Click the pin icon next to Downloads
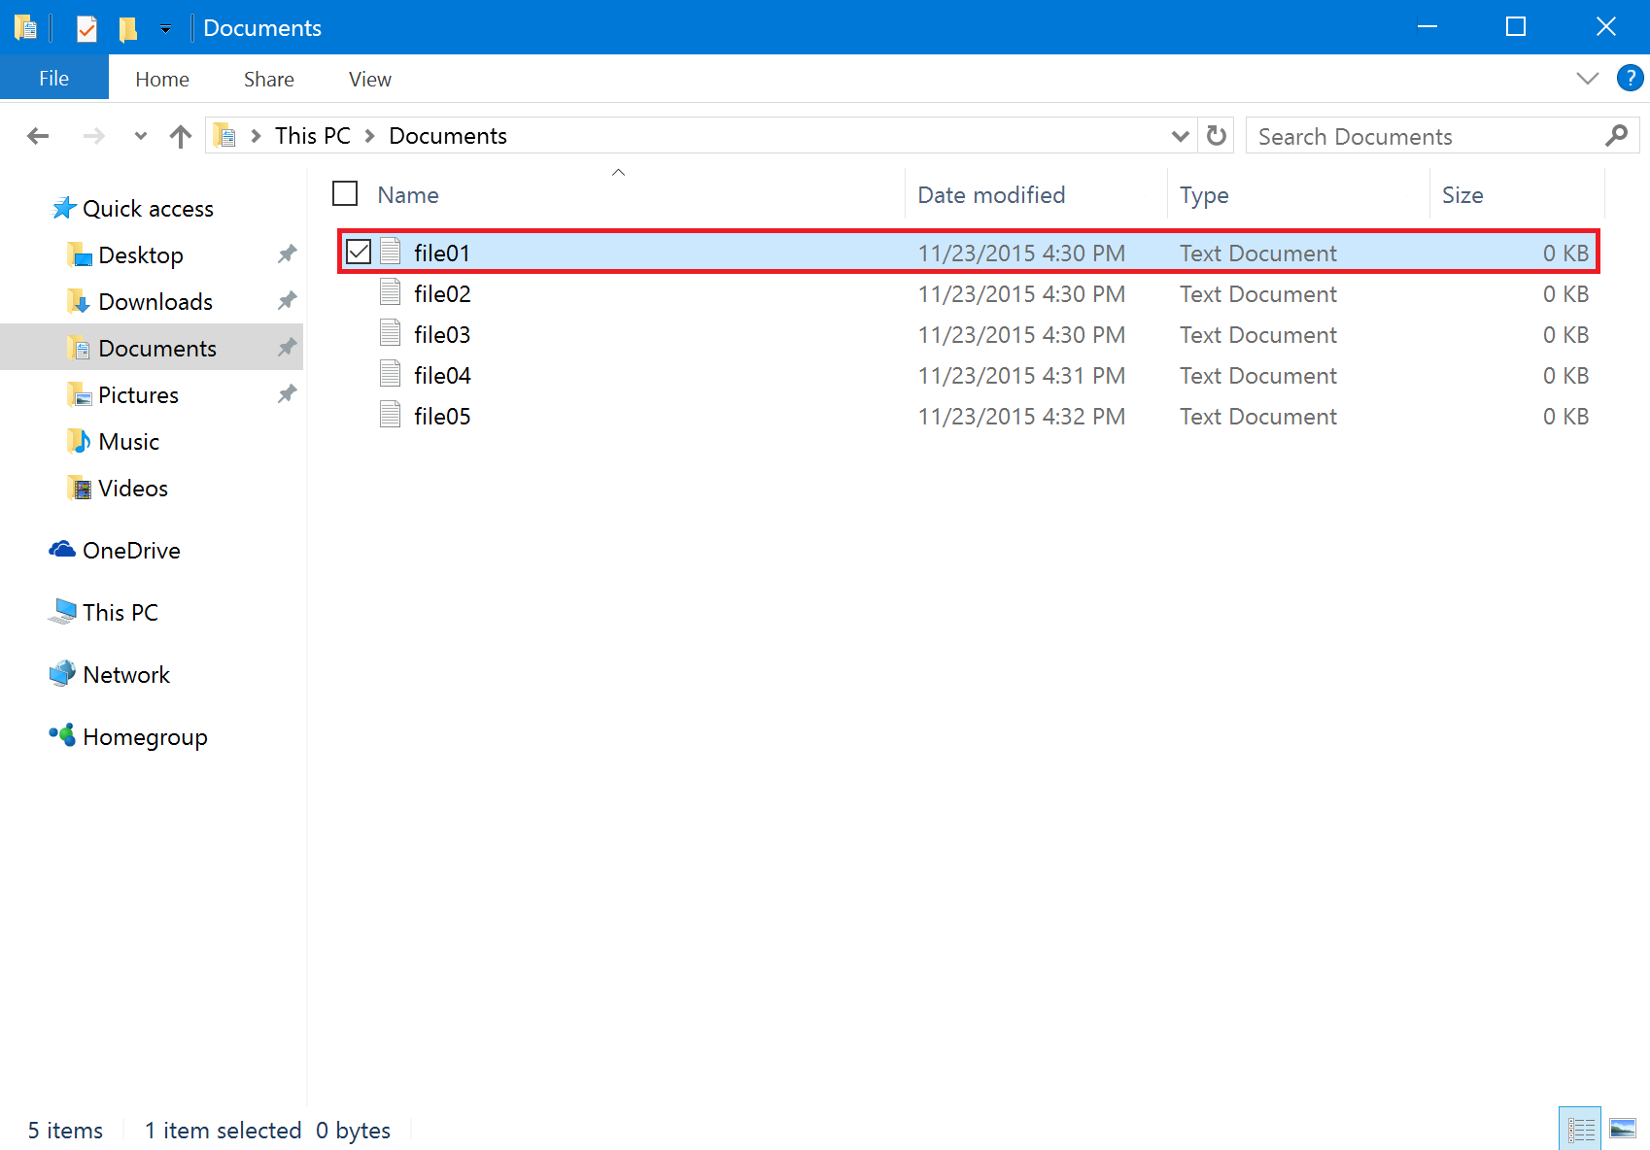The image size is (1650, 1150). (x=287, y=301)
